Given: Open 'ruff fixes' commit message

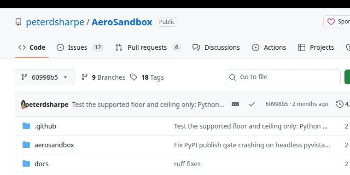Looking at the screenshot, I should [x=187, y=164].
